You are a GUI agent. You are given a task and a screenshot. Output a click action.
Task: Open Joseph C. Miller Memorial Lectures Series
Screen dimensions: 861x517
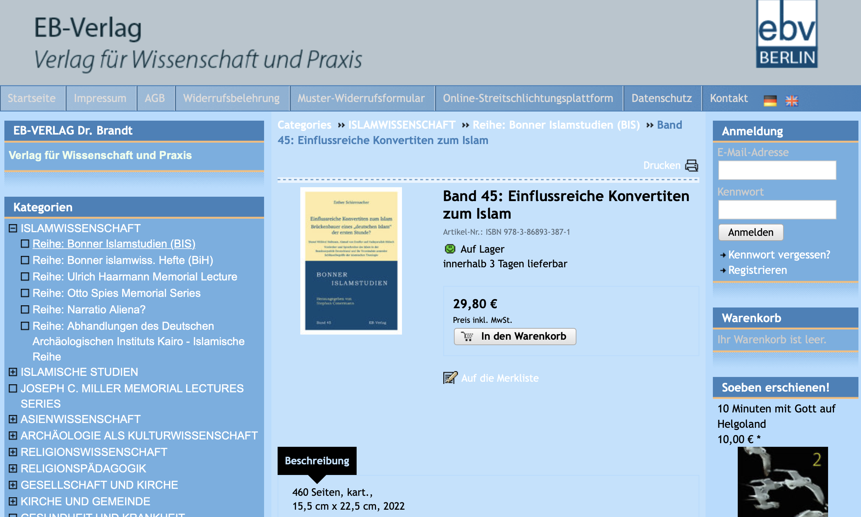(x=132, y=396)
